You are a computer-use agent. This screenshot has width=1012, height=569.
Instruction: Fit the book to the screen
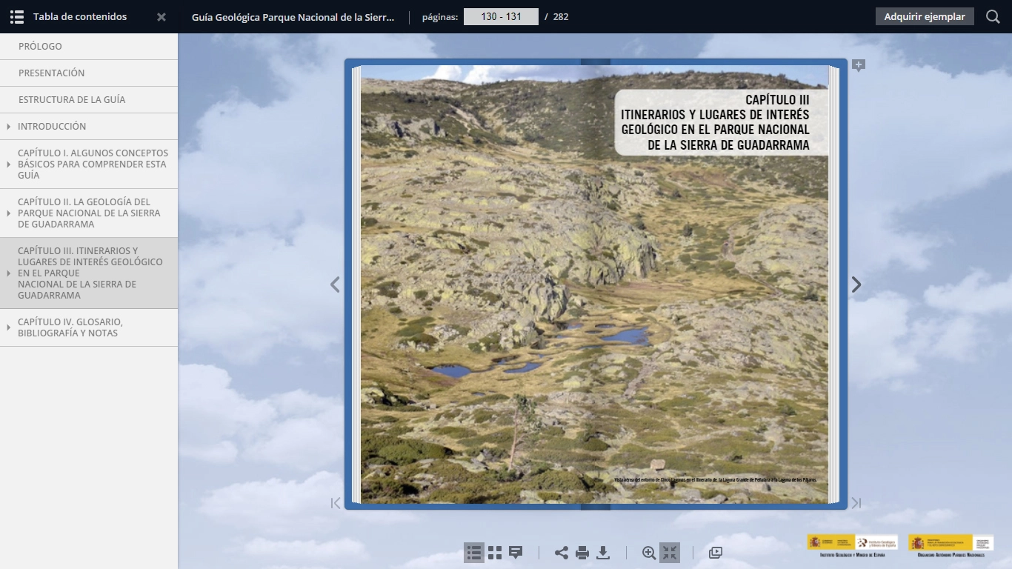pos(669,552)
